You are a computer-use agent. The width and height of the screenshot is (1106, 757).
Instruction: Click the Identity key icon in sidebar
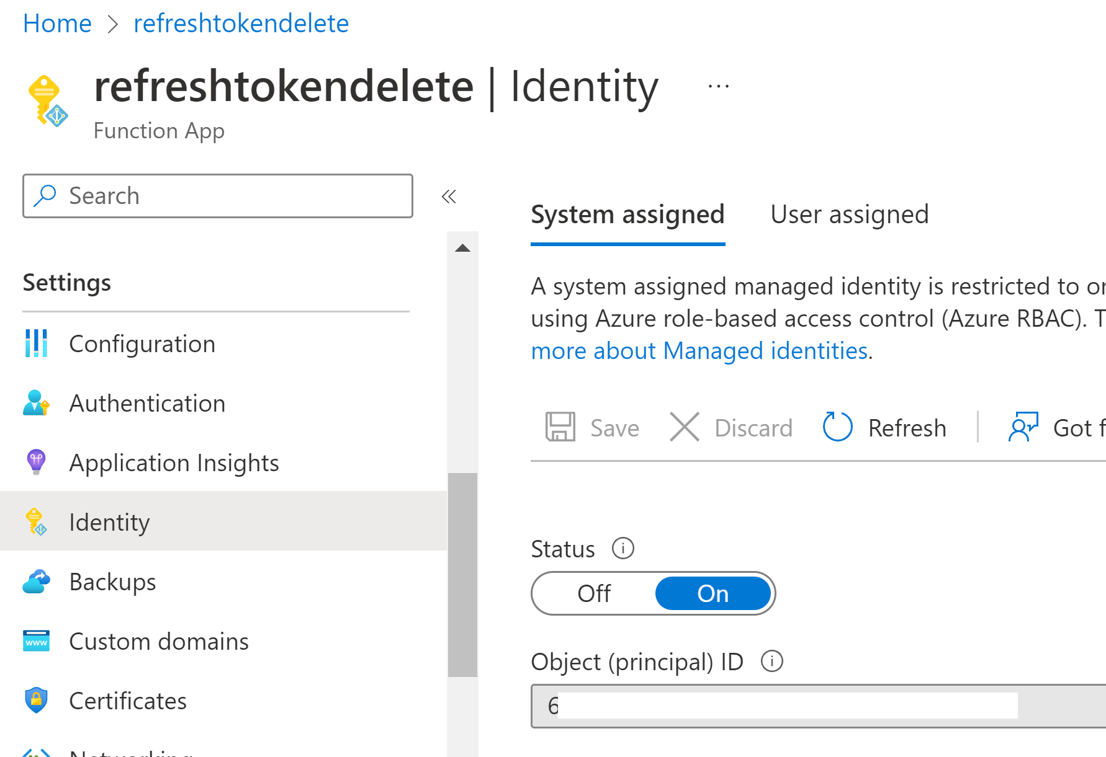[36, 522]
